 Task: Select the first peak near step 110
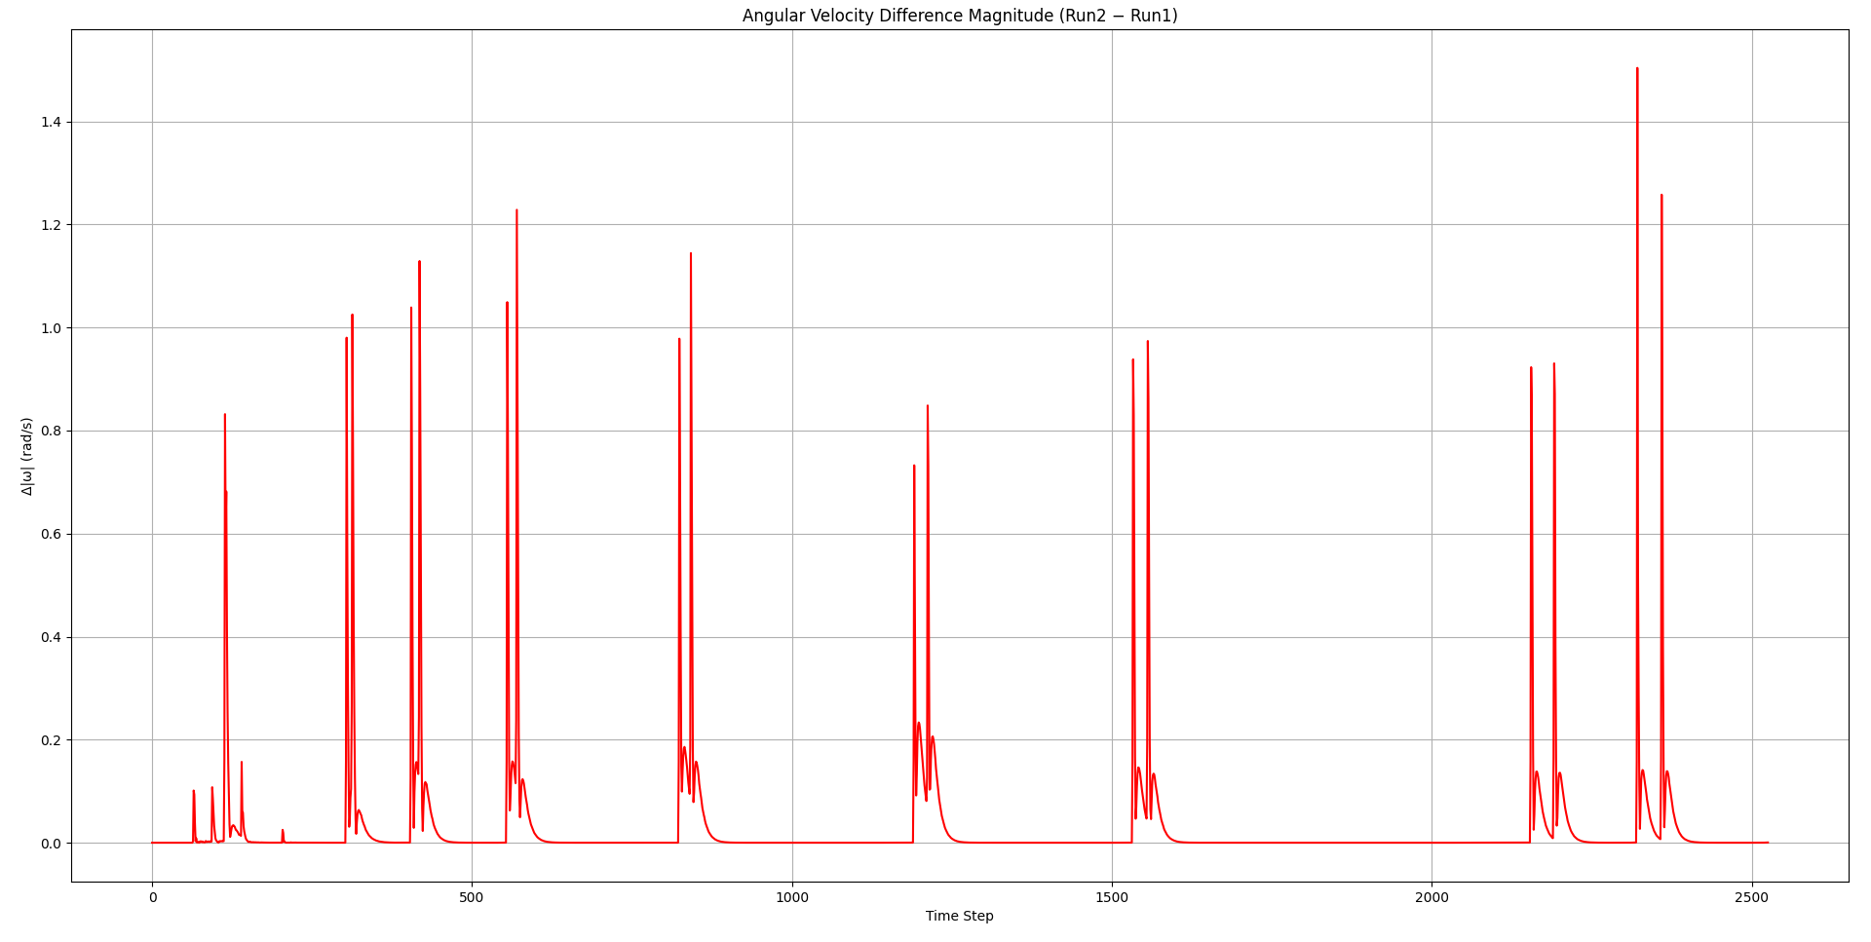225,417
